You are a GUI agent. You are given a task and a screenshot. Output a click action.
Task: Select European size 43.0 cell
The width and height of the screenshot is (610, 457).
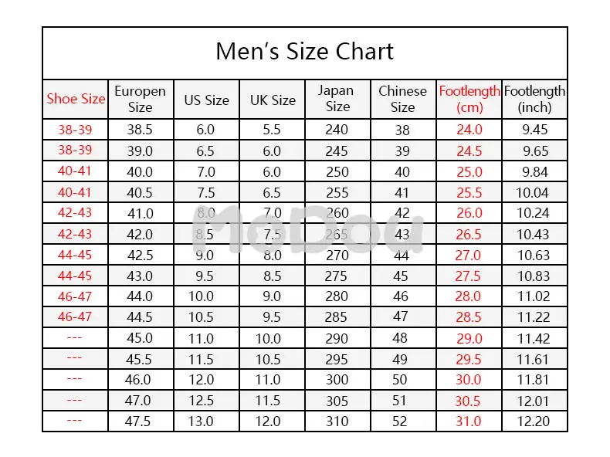click(140, 276)
